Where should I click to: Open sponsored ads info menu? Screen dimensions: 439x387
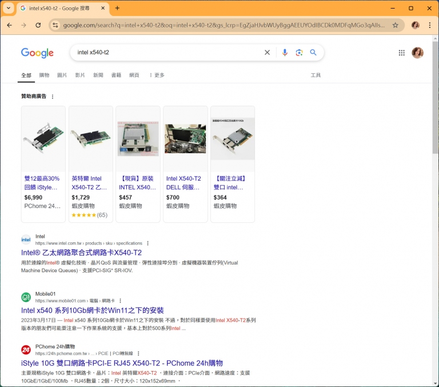point(53,97)
